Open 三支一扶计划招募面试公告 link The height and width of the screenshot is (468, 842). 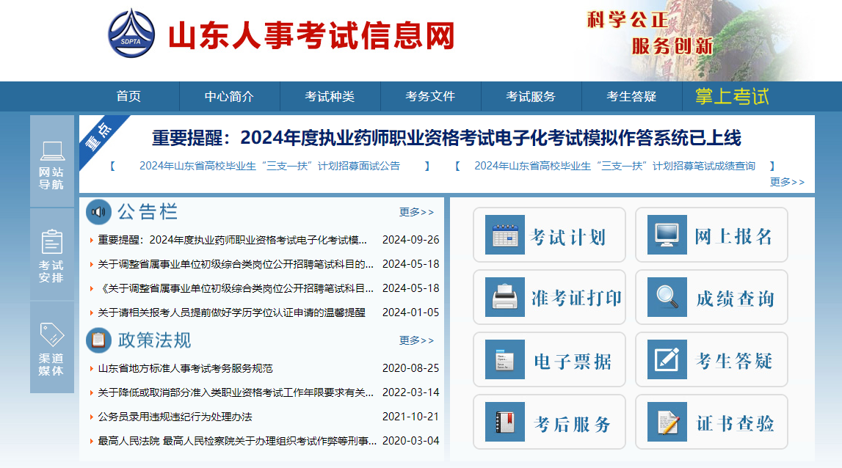tap(269, 166)
